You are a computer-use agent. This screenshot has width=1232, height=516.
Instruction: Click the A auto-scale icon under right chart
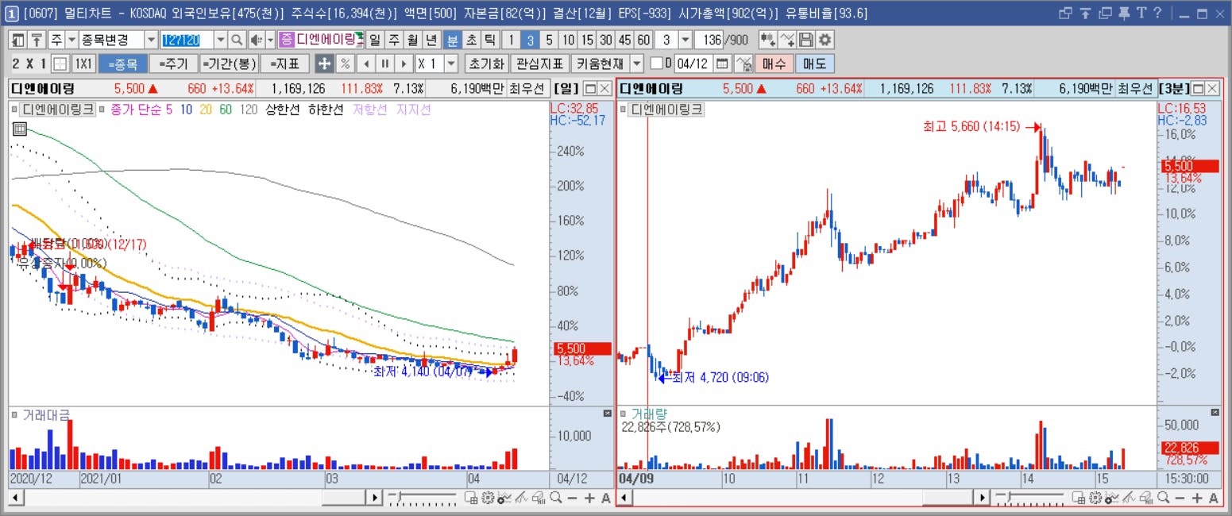click(1214, 498)
